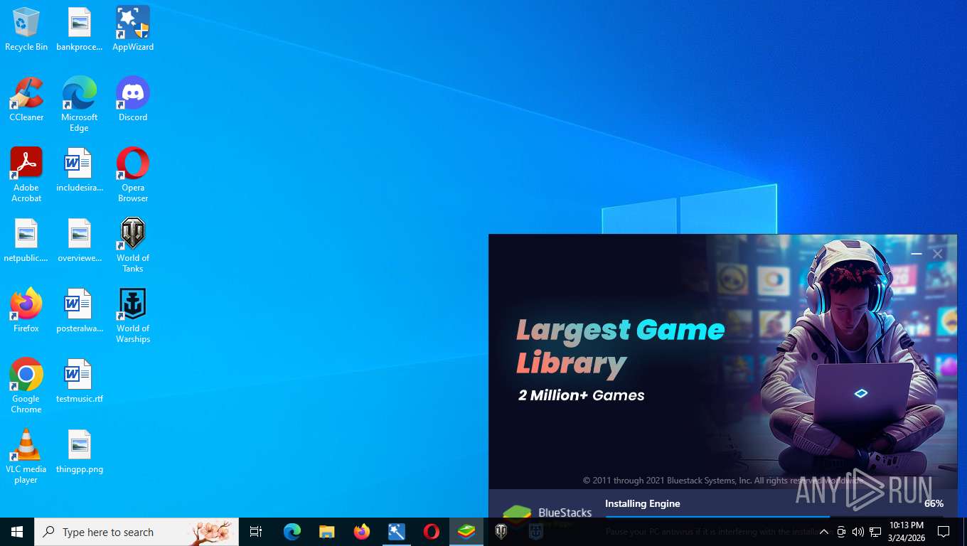Open World of Tanks taskbar icon
The width and height of the screenshot is (967, 546).
501,532
